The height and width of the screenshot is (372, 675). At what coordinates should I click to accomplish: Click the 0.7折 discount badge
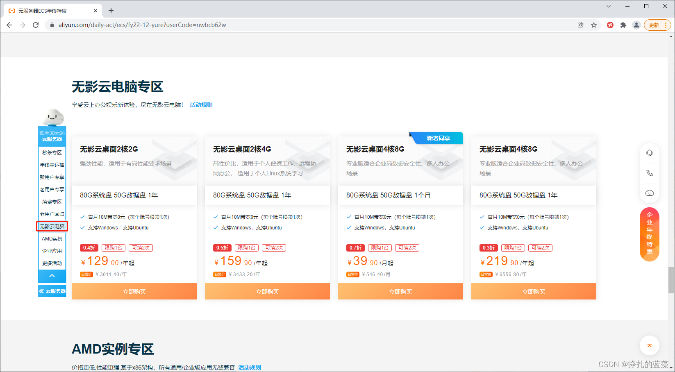[x=355, y=248]
